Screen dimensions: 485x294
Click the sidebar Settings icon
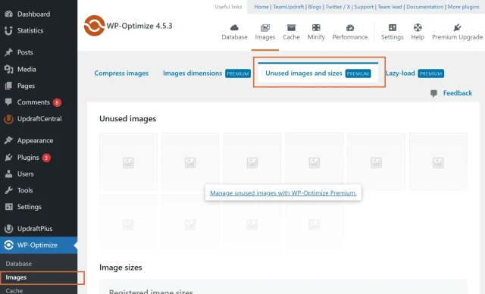9,207
